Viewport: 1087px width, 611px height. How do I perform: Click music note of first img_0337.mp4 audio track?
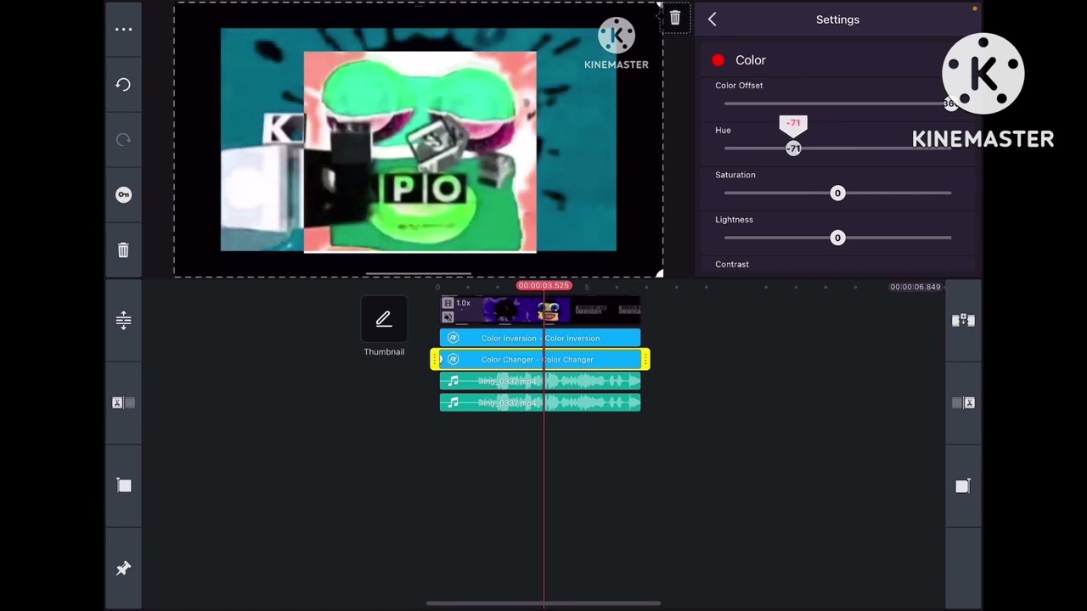click(453, 381)
